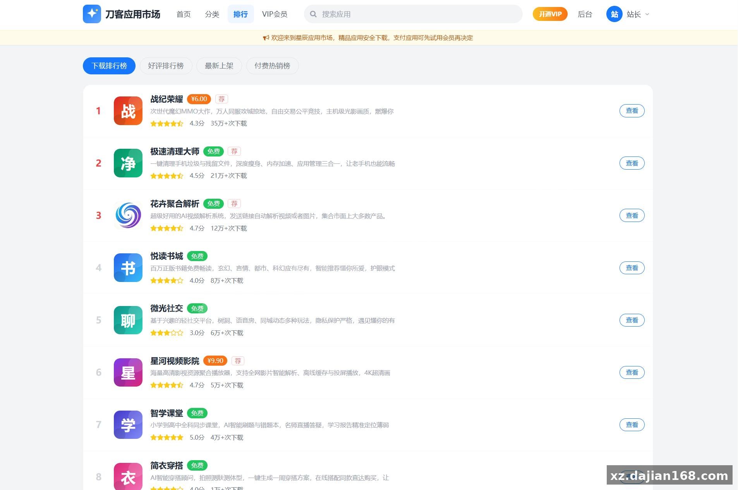
Task: Open the 花卉聚合解析 swirl app icon
Action: 128,215
